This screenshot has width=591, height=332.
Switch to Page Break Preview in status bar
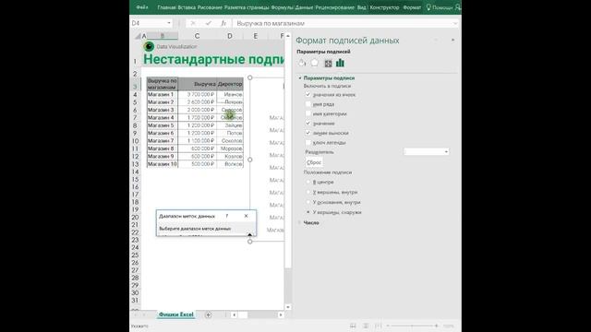coord(378,326)
